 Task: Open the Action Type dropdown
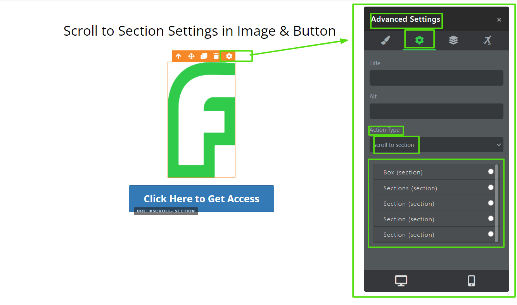(436, 145)
